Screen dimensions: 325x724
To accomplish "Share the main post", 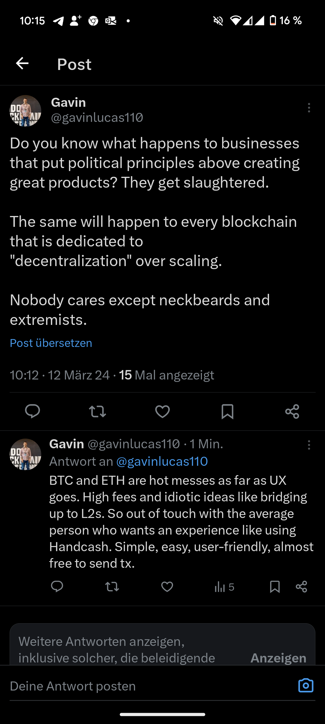I will 292,411.
